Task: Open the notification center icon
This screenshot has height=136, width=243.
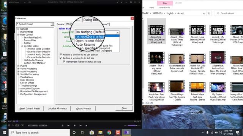Action: pyautogui.click(x=238, y=133)
